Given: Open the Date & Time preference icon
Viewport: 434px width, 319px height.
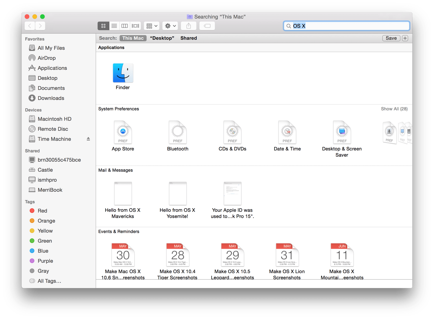Looking at the screenshot, I should coord(287,132).
